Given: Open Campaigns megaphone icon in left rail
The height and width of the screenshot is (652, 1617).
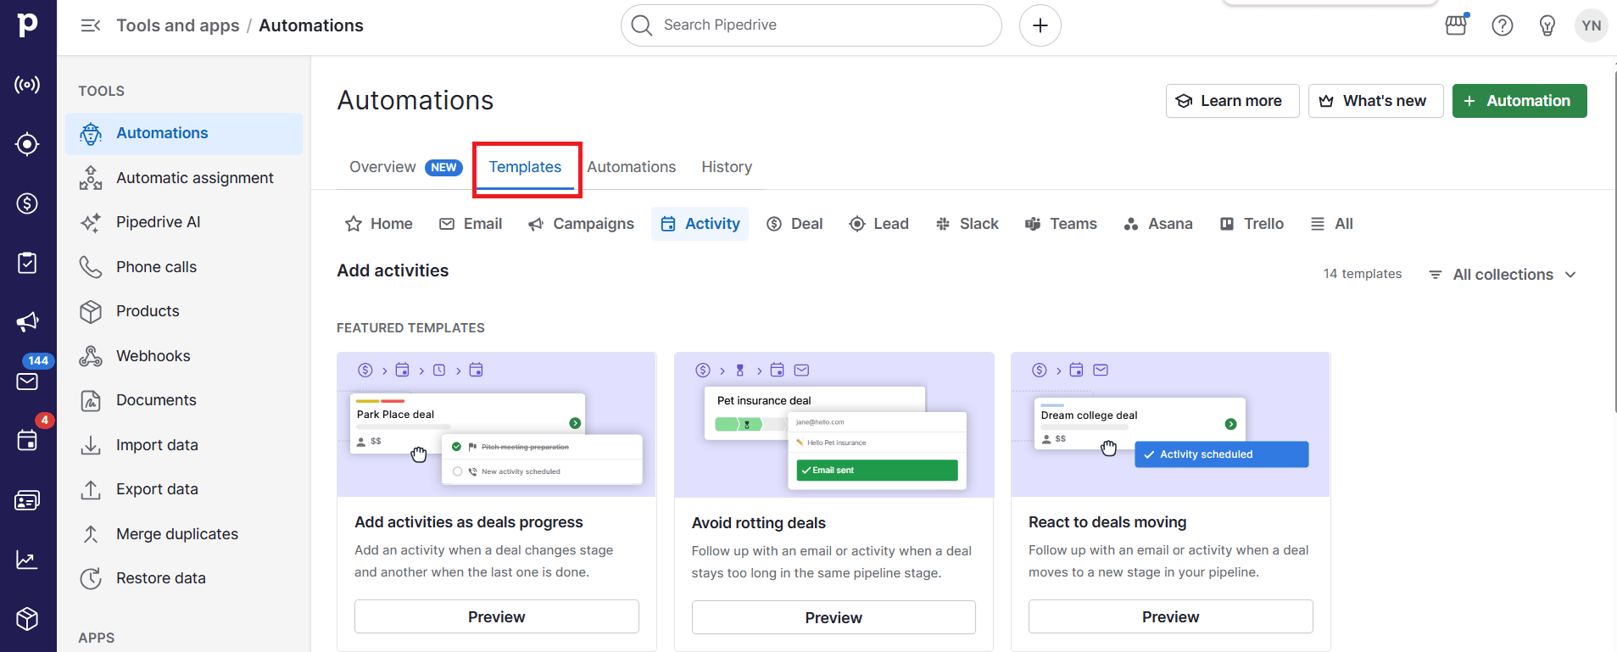Looking at the screenshot, I should click(27, 322).
